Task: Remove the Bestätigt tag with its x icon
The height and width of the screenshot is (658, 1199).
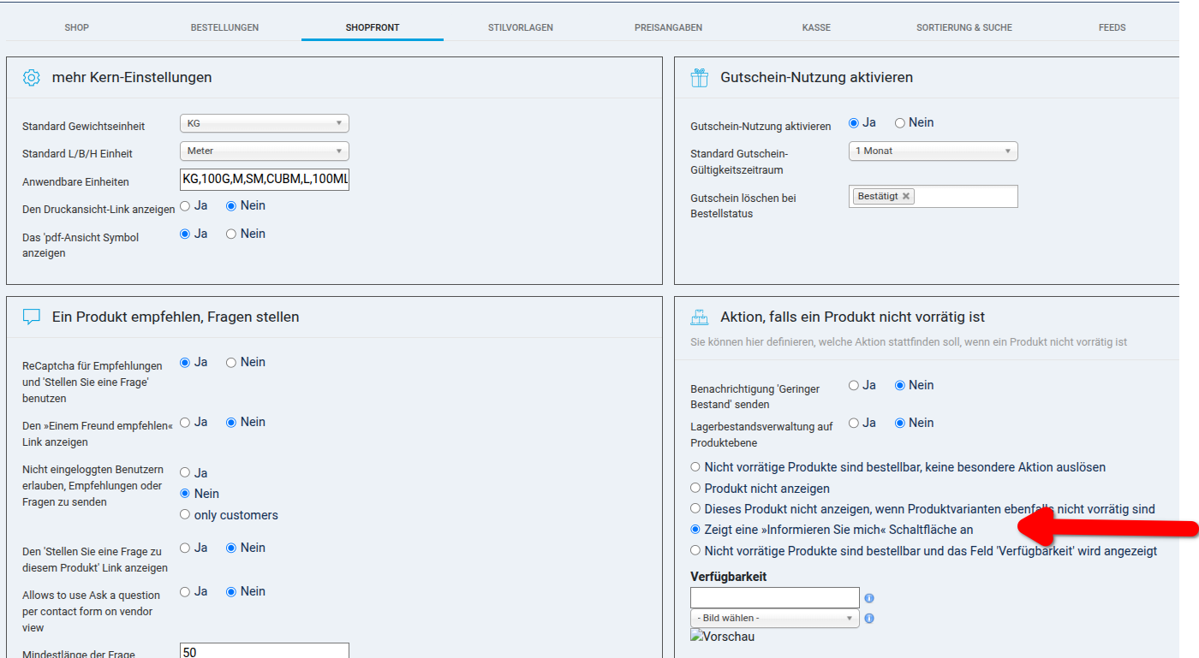Action: coord(906,196)
